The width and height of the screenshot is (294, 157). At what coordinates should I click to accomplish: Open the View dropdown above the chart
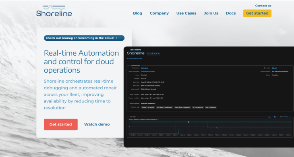[x=287, y=117]
